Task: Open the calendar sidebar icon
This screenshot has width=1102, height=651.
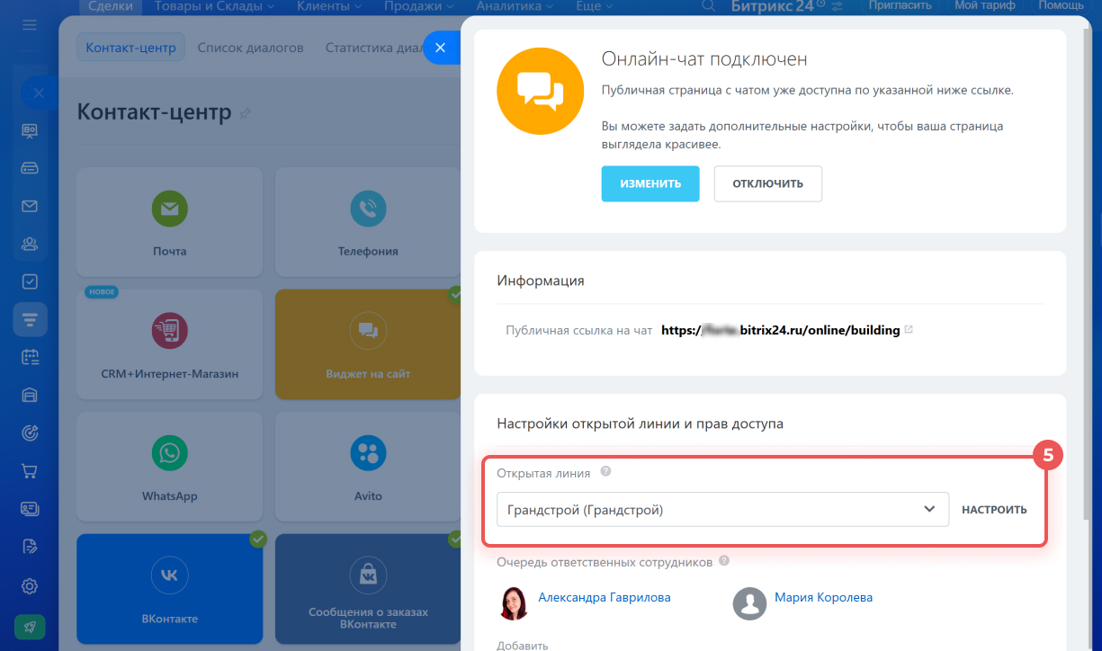Action: [x=30, y=357]
